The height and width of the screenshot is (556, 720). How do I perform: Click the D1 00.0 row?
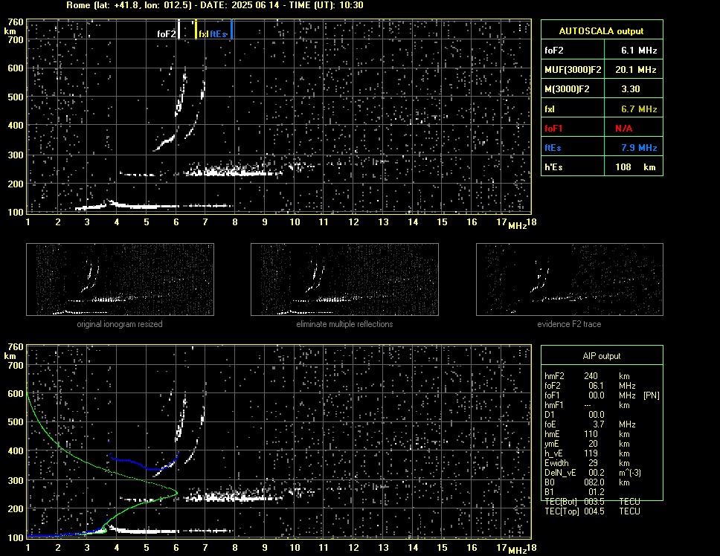(574, 415)
